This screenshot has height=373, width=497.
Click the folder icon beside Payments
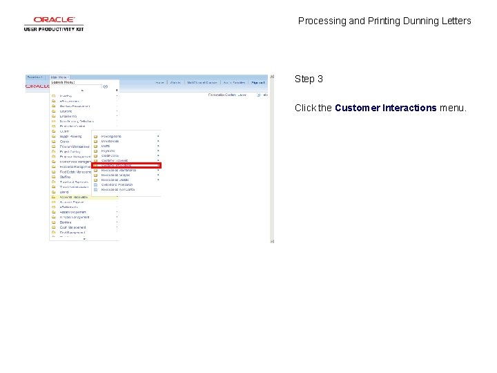point(95,151)
